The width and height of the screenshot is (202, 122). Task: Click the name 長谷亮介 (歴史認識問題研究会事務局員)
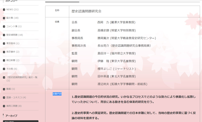point(124,46)
